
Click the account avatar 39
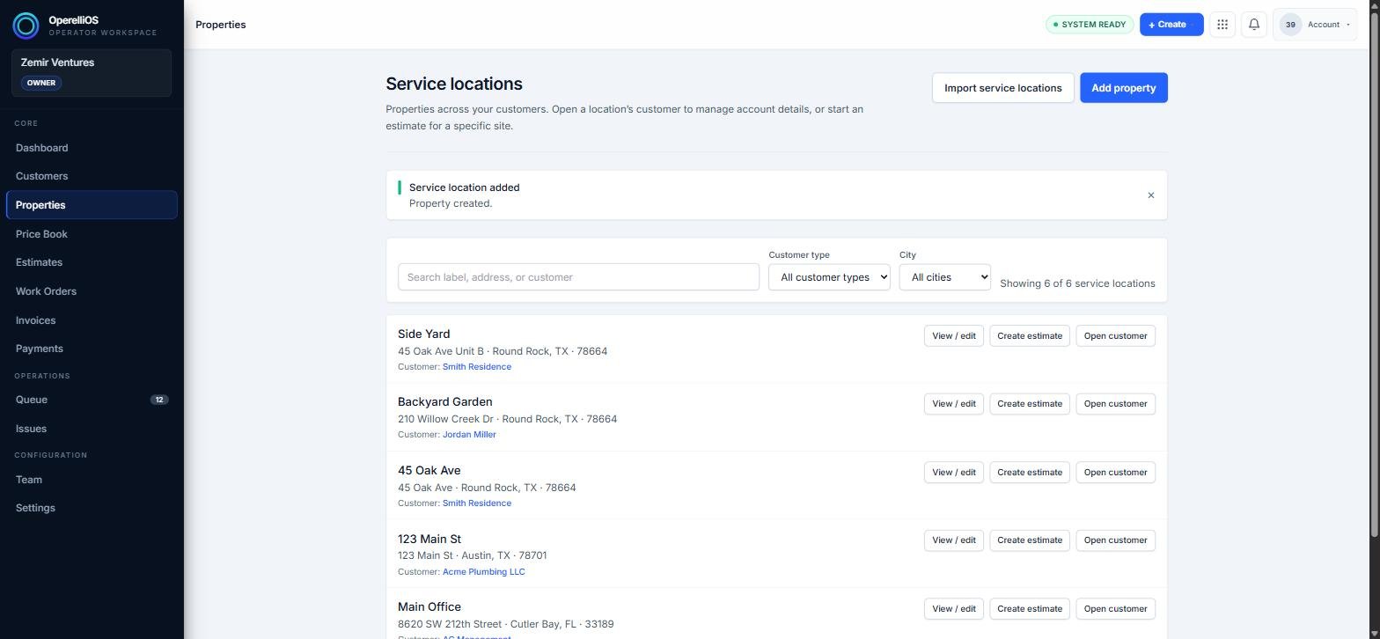point(1290,25)
